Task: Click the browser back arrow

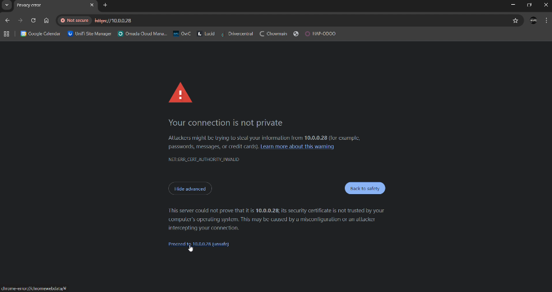Action: click(7, 20)
